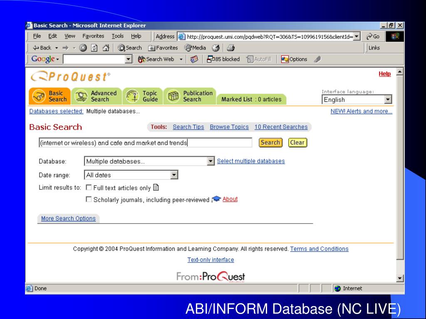The width and height of the screenshot is (426, 319).
Task: Click Select multiple databases link
Action: coord(251,161)
